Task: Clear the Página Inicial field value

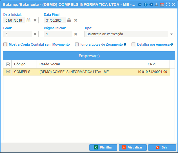Action: (75, 34)
